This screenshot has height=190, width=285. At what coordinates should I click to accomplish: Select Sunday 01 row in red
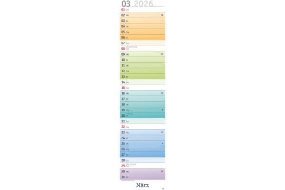[x=142, y=9]
